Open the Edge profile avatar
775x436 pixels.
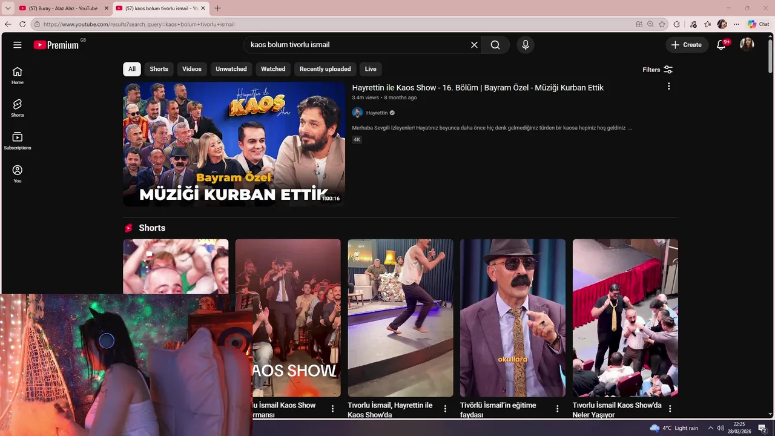722,24
